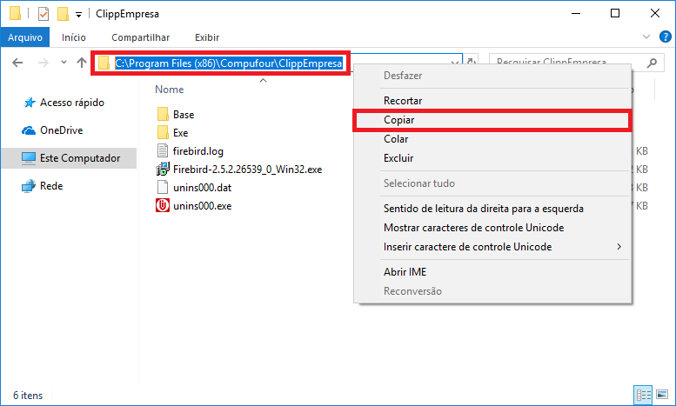Select the Firebird installer exe file icon
The width and height of the screenshot is (676, 406).
click(x=162, y=169)
